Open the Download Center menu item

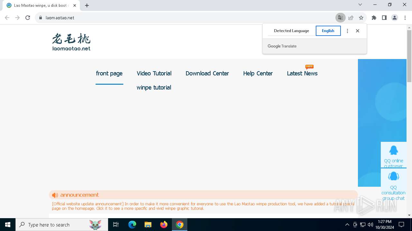point(207,73)
